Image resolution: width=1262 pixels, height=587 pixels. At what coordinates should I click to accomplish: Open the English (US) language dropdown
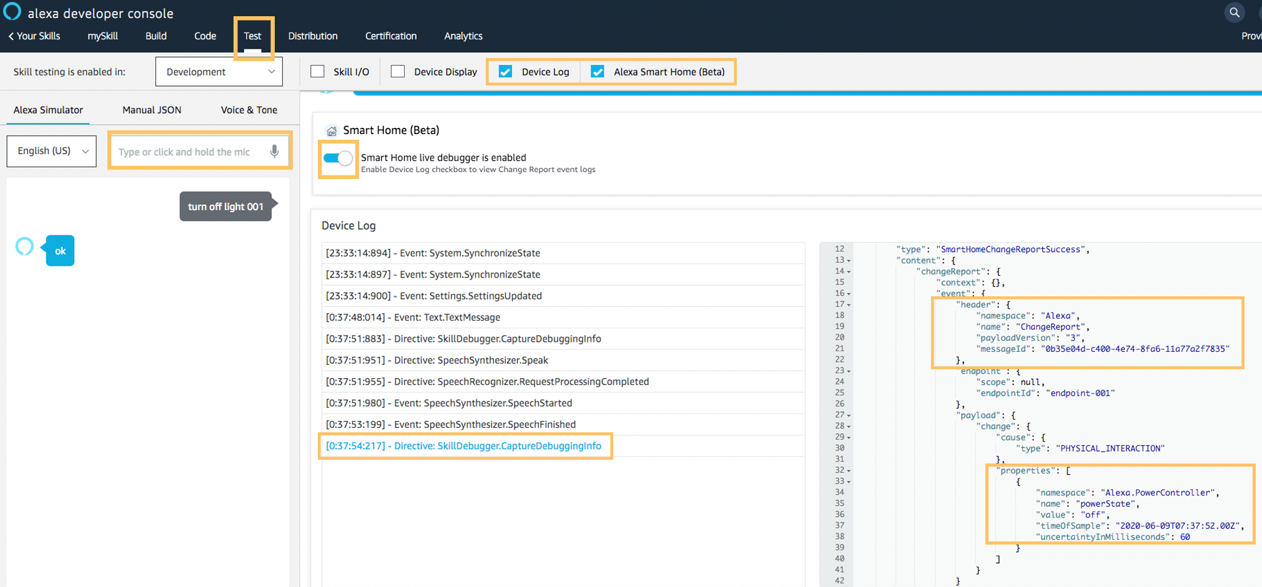click(x=52, y=151)
